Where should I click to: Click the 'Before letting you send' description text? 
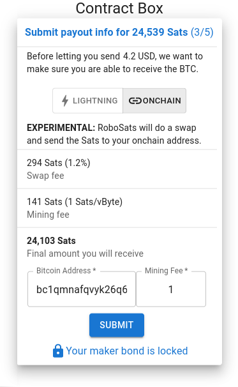pos(115,63)
